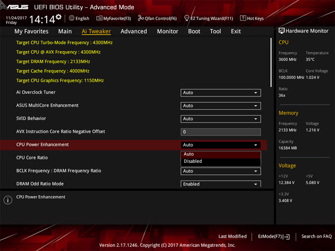Open MyFavorite(F3) list icon
Viewport: 335px width, 251px height.
[99, 18]
